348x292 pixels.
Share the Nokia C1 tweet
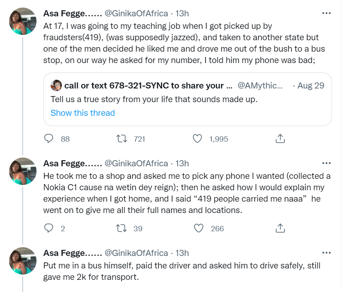(280, 228)
